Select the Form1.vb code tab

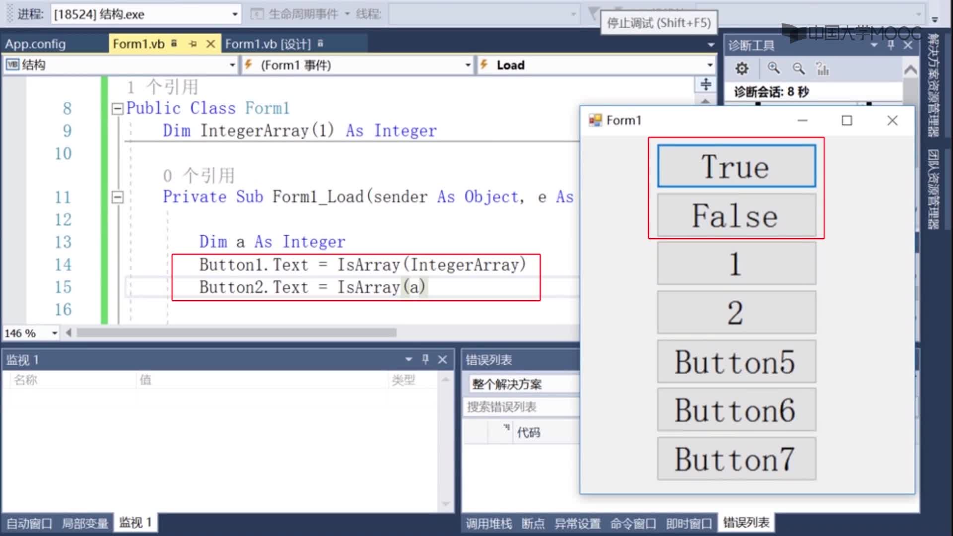pos(138,44)
